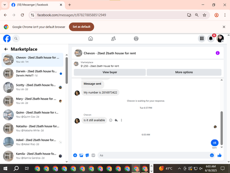This screenshot has width=230, height=173.
Task: Open the notifications bell icon
Action: [211, 38]
